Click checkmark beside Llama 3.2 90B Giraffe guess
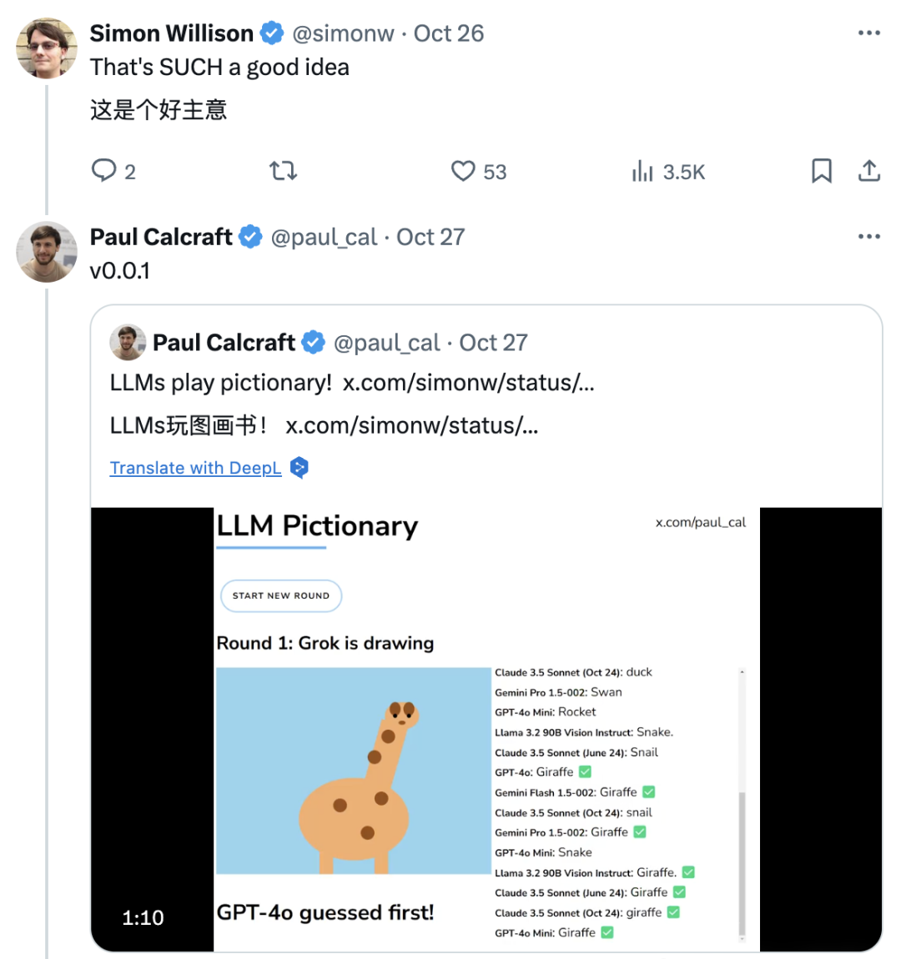901x959 pixels. coord(688,872)
